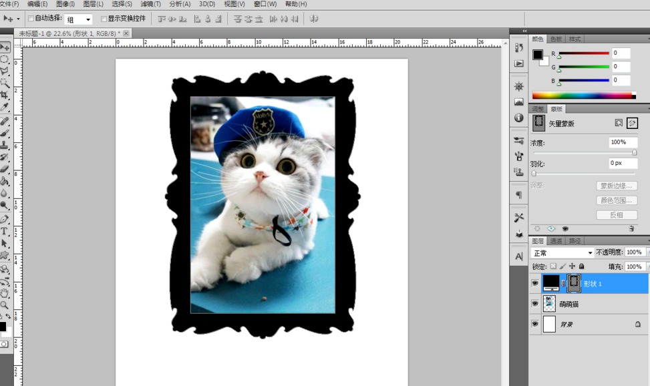Enable the 显示变换控件 checkbox
This screenshot has height=386, width=650.
(104, 19)
